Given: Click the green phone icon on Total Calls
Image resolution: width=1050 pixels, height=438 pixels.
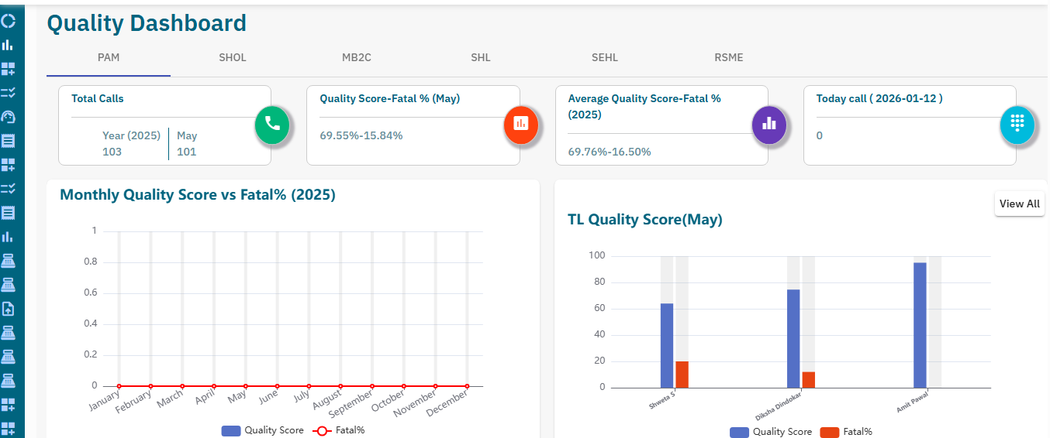Looking at the screenshot, I should coord(272,125).
